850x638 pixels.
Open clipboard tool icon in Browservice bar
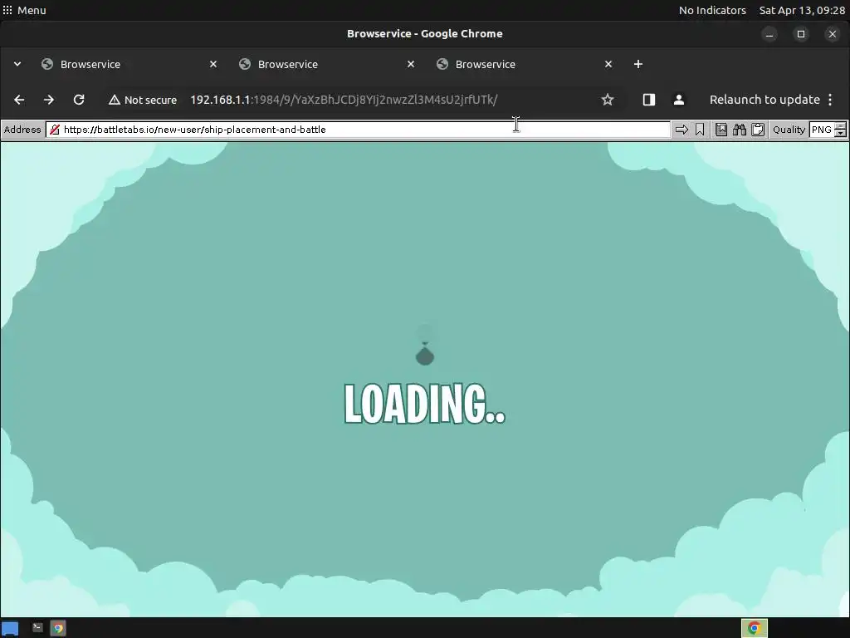click(x=758, y=130)
